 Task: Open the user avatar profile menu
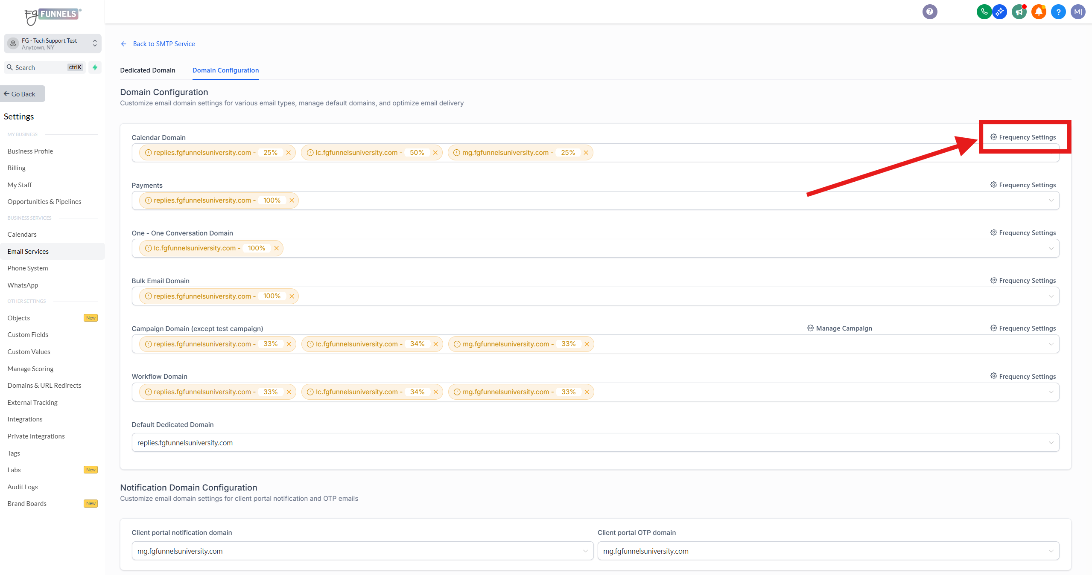point(1077,12)
